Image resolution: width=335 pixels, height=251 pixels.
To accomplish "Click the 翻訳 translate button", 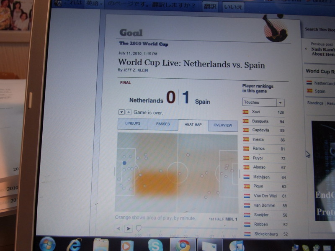I will (x=210, y=6).
